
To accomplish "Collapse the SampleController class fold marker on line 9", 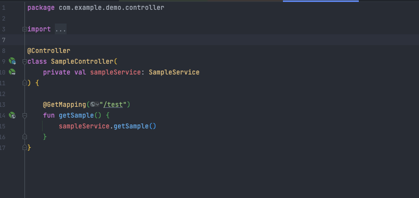I will [x=24, y=62].
